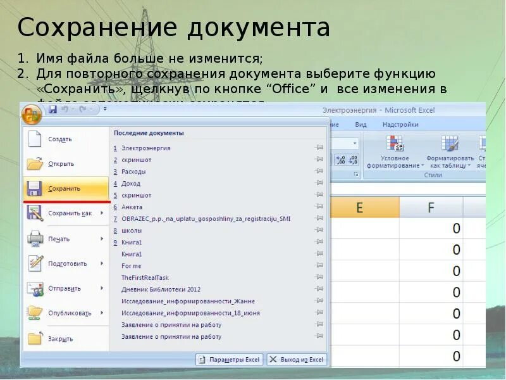Pin школы to the recent list
The image size is (506, 380).
pos(319,230)
